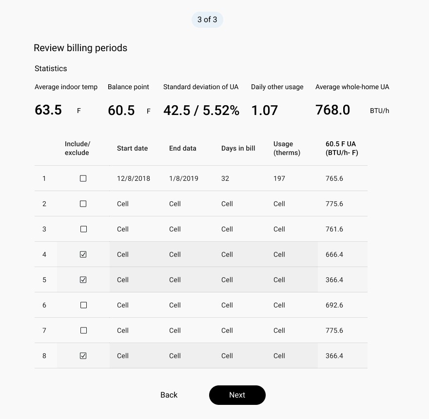The width and height of the screenshot is (429, 419).
Task: Click the 'Review billing periods' heading
Action: 80,48
